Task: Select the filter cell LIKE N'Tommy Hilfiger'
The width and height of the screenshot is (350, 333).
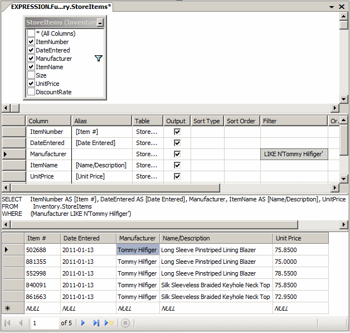Action: coord(294,154)
